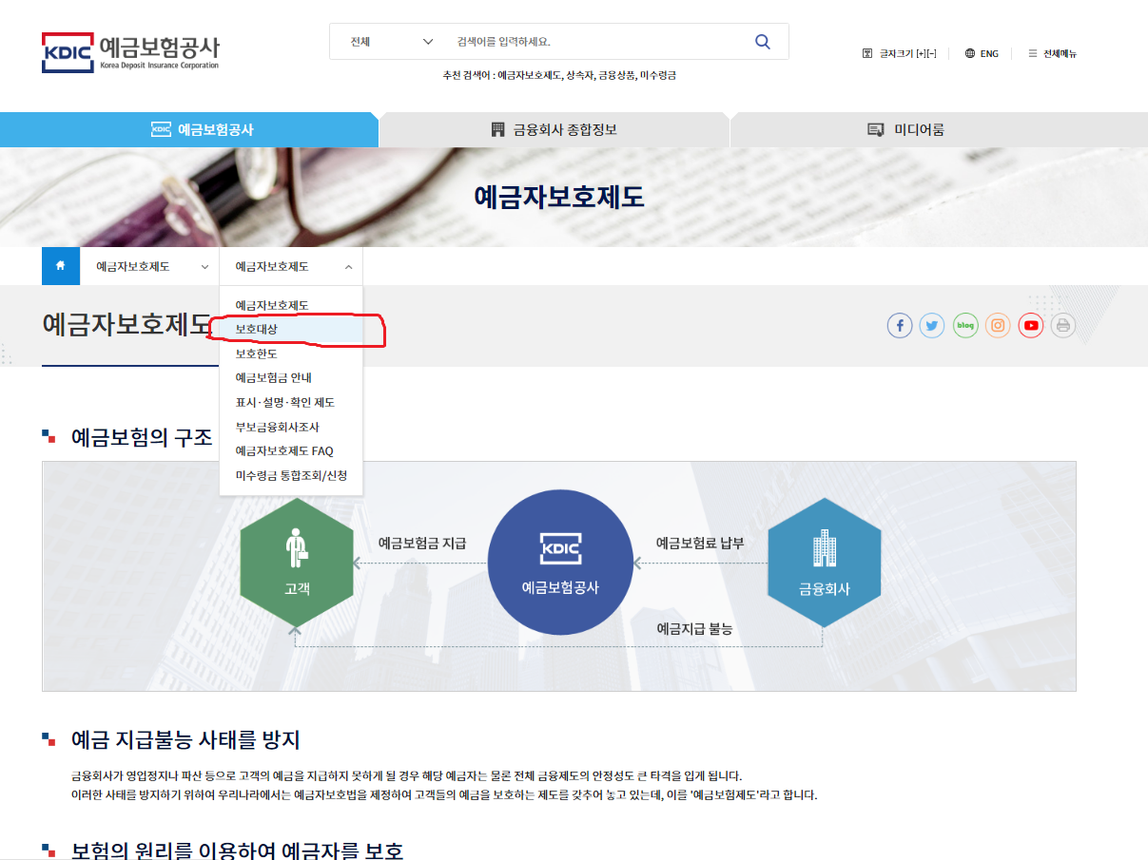Image resolution: width=1148 pixels, height=860 pixels.
Task: Open 전체메뉴 full menu
Action: [x=1053, y=53]
